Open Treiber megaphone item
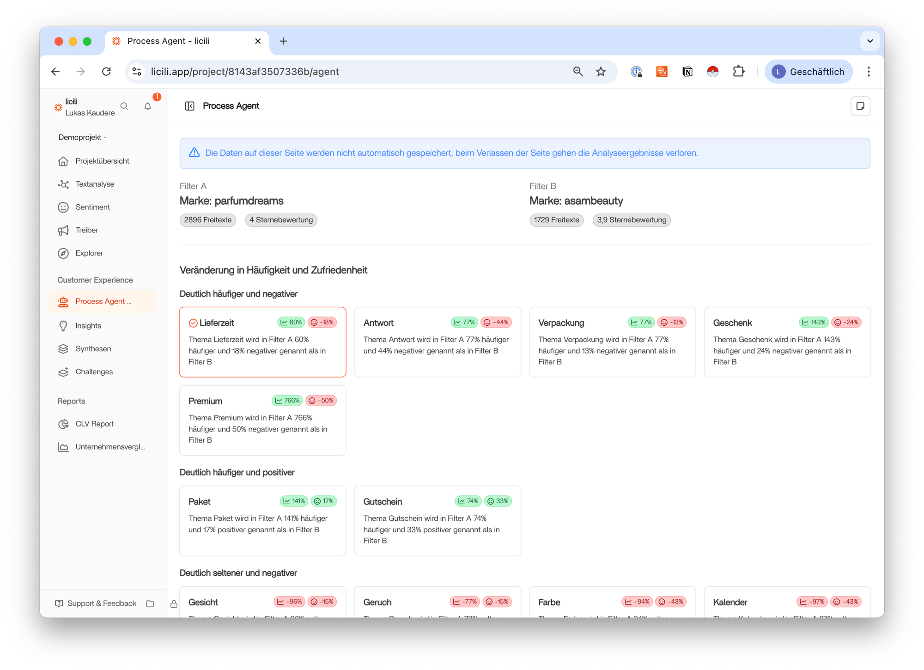This screenshot has width=924, height=670. [87, 230]
